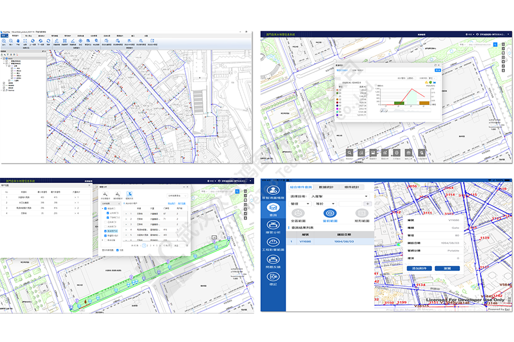Switch to the 條件統計 tab
This screenshot has width=514, height=342.
click(351, 187)
